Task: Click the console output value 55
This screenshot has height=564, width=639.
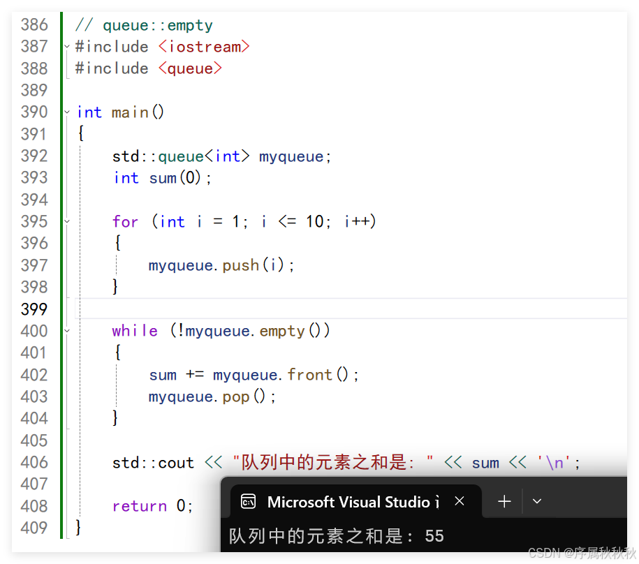Action: [x=434, y=536]
